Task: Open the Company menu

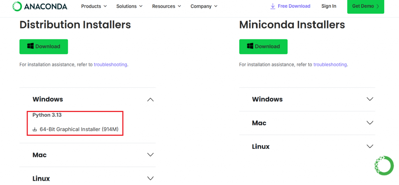Action: click(x=204, y=6)
